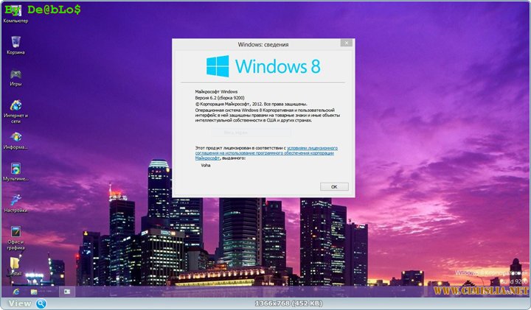531x310 pixels.
Task: Launch Internet Explorer from the taskbar
Action: (16, 292)
